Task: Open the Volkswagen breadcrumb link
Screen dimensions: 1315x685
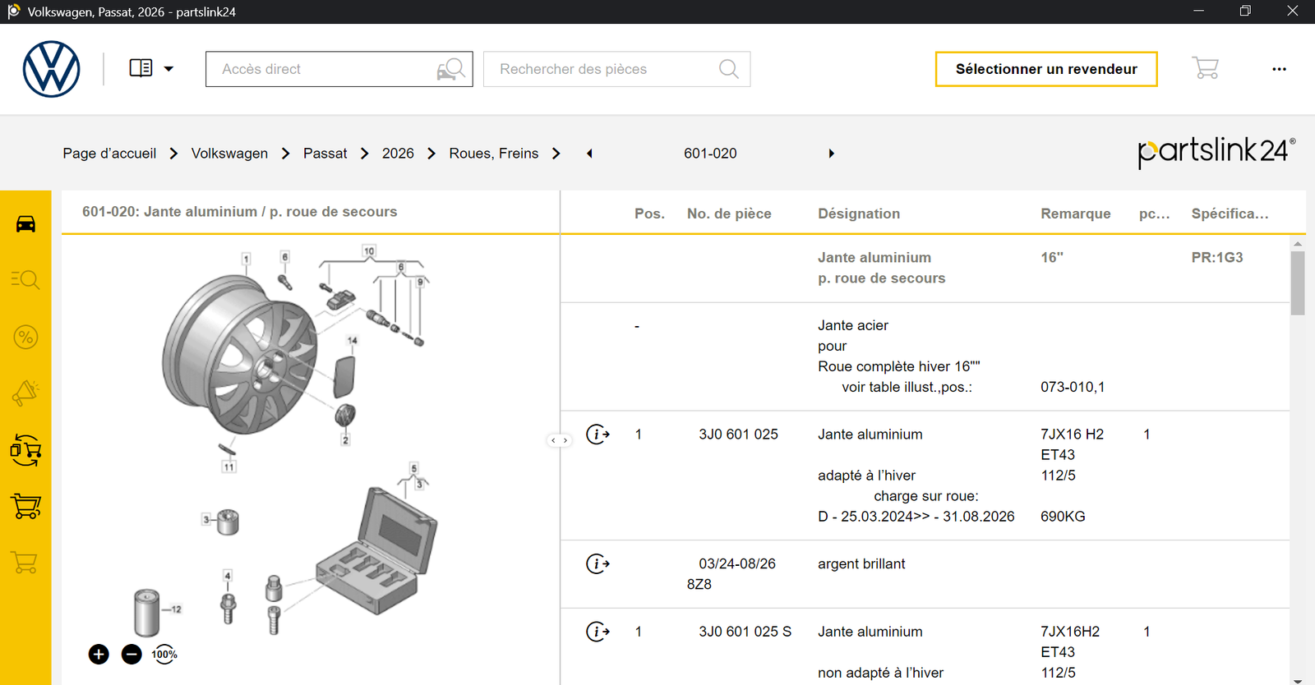Action: (x=229, y=154)
